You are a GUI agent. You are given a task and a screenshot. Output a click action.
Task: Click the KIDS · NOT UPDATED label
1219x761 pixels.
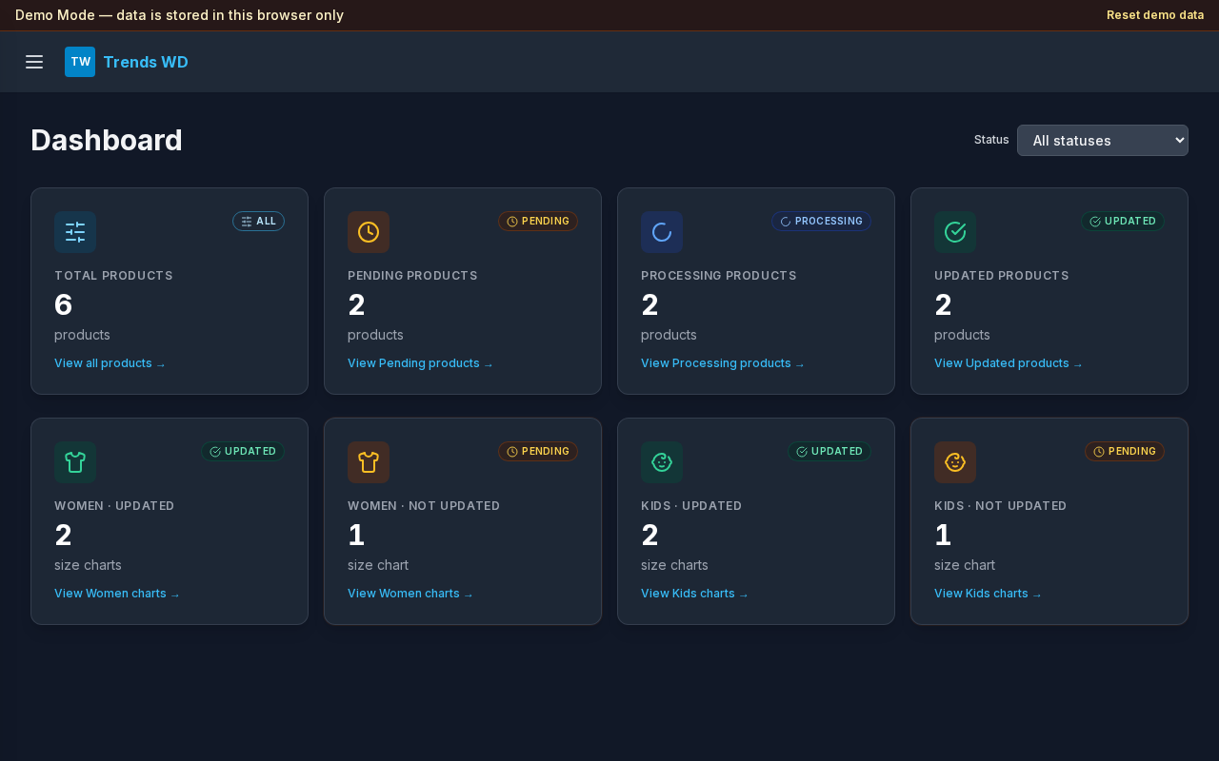tap(1001, 506)
